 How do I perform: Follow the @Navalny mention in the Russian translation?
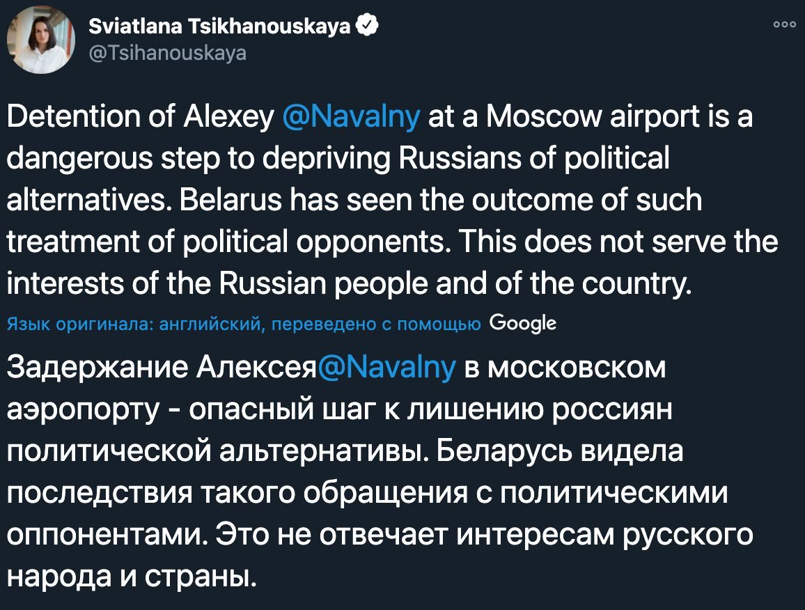click(x=386, y=368)
